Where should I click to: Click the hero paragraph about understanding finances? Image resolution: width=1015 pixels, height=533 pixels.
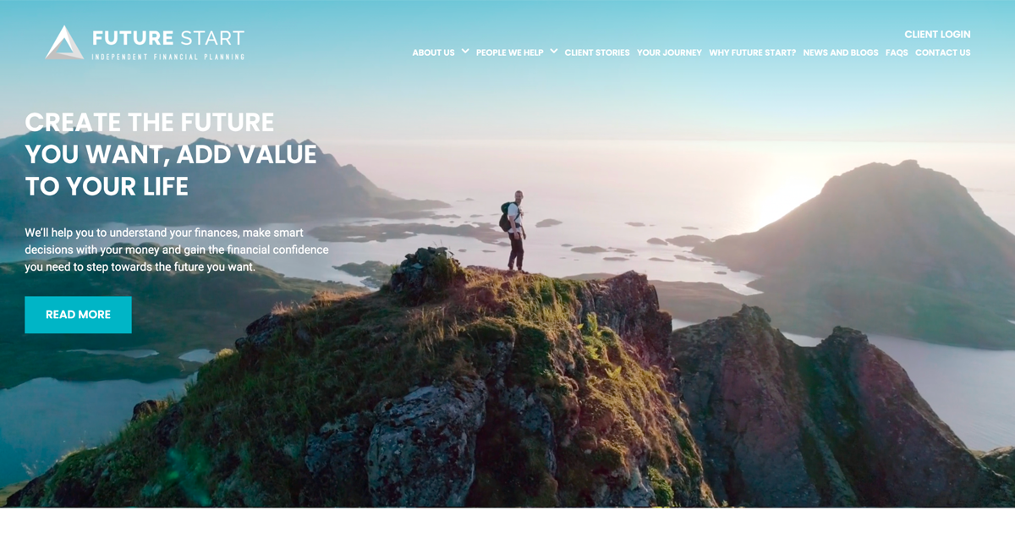click(x=177, y=250)
